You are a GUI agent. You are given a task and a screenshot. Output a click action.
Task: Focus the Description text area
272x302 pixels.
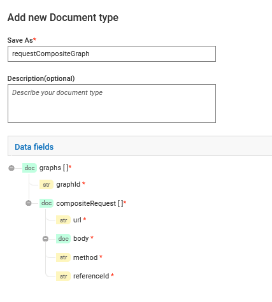(x=111, y=103)
